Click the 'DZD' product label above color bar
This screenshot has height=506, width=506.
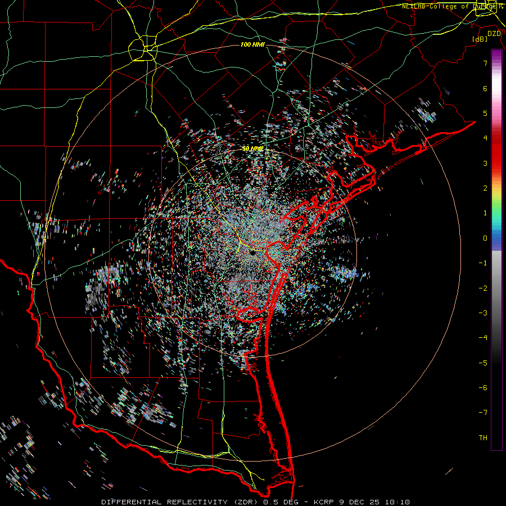[494, 34]
